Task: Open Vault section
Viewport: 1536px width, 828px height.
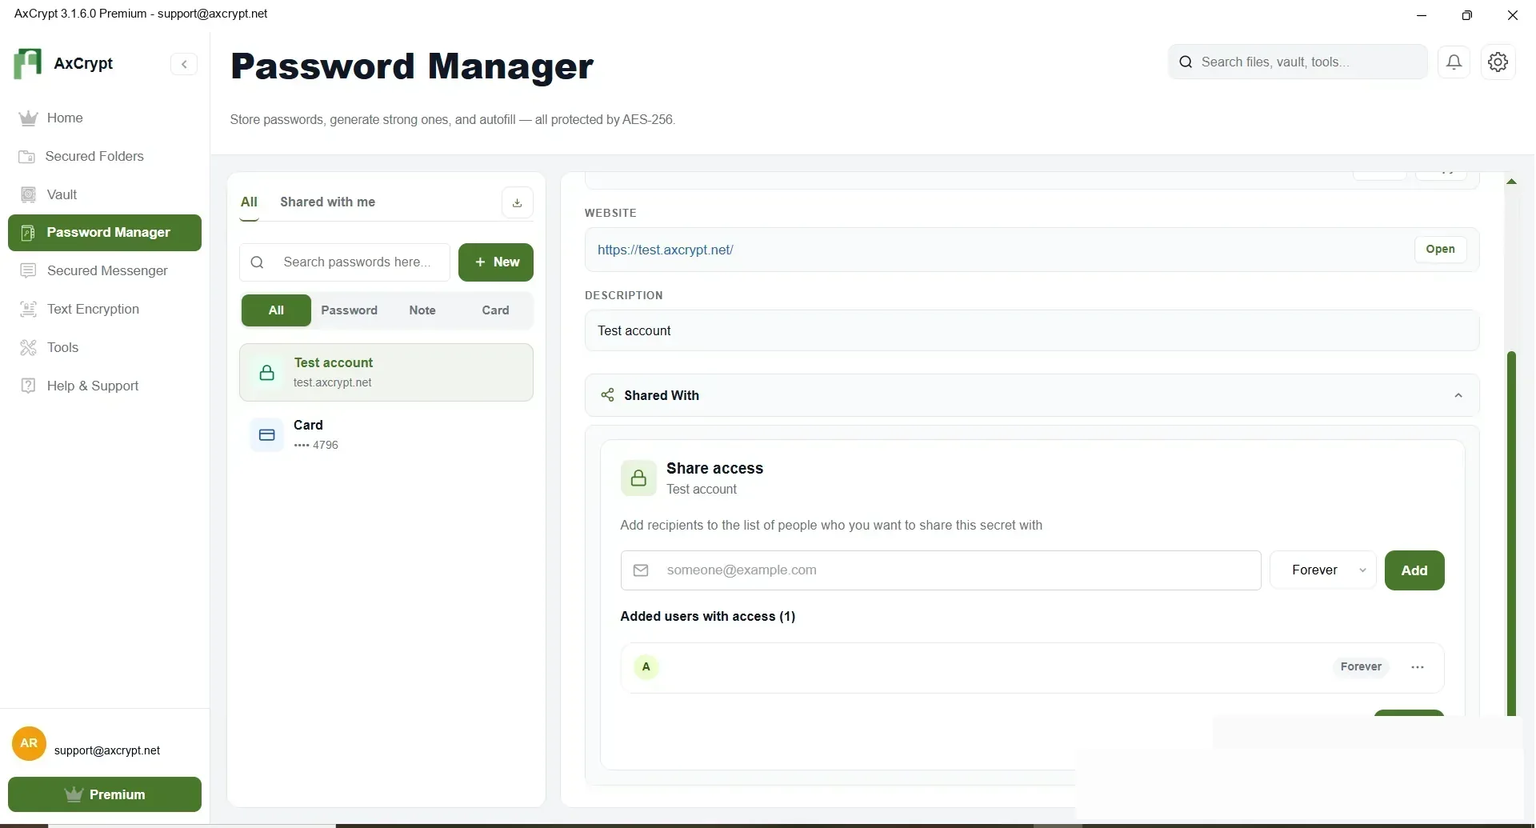Action: (105, 194)
